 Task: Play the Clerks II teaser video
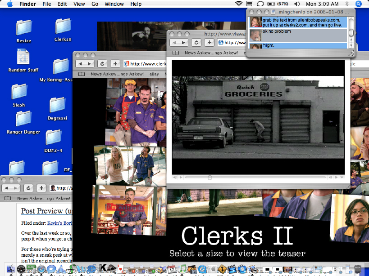181,178
